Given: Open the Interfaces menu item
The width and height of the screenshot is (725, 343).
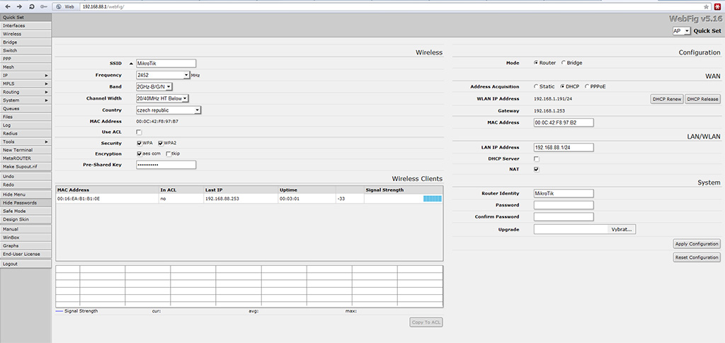Looking at the screenshot, I should (13, 25).
